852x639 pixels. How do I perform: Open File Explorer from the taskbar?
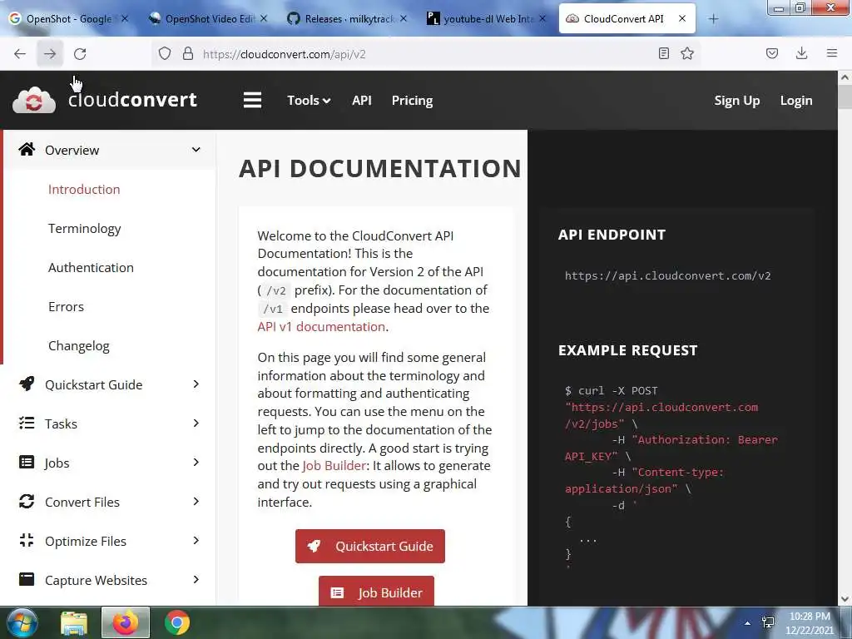click(x=74, y=623)
